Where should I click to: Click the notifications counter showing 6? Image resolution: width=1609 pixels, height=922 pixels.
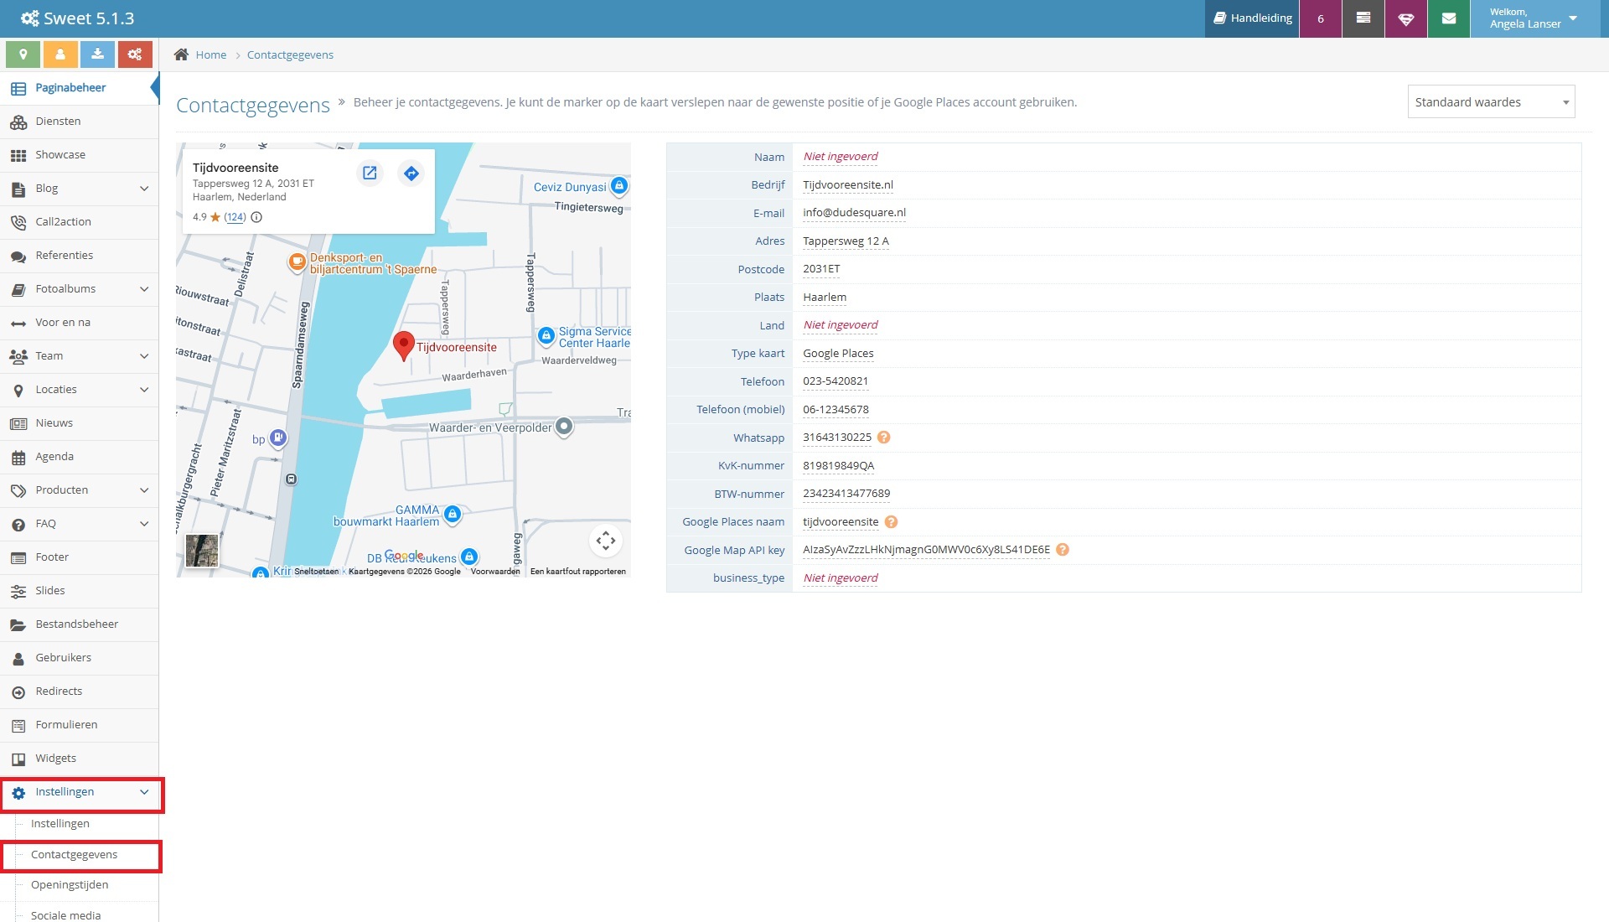(1321, 18)
